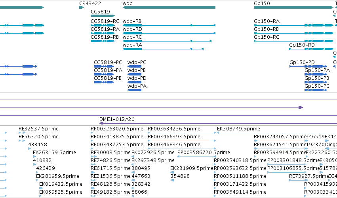This screenshot has width=337, height=198.
Task: Open protein CG5819-PB label
Action: tap(108, 78)
